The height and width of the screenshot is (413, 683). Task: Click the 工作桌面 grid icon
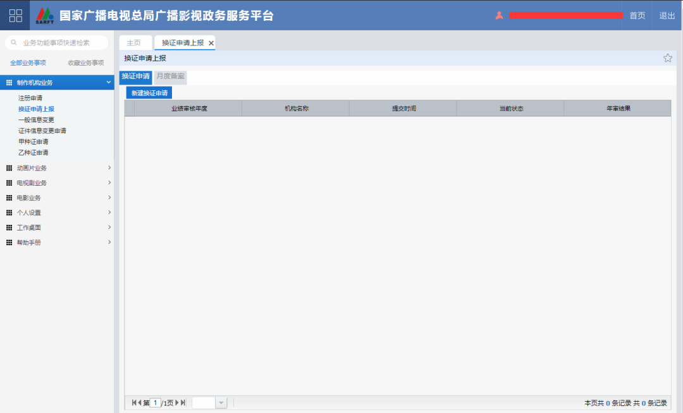[x=9, y=228]
